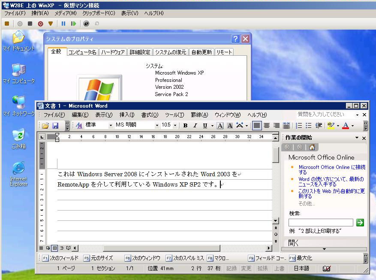Click the F1 次のフィールド button
The width and height of the screenshot is (376, 280).
pos(60,258)
